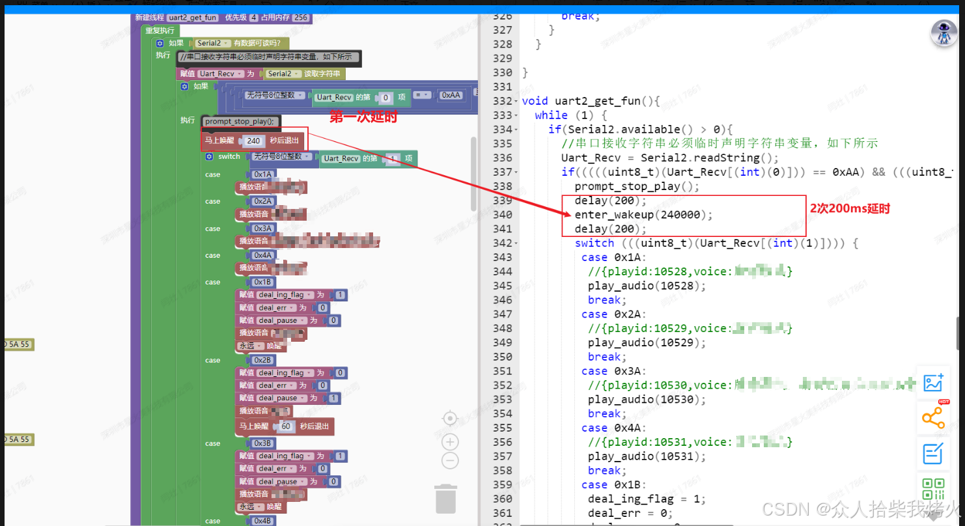This screenshot has height=526, width=965.
Task: Click code line void uart2_get_fun(){
Action: (591, 101)
